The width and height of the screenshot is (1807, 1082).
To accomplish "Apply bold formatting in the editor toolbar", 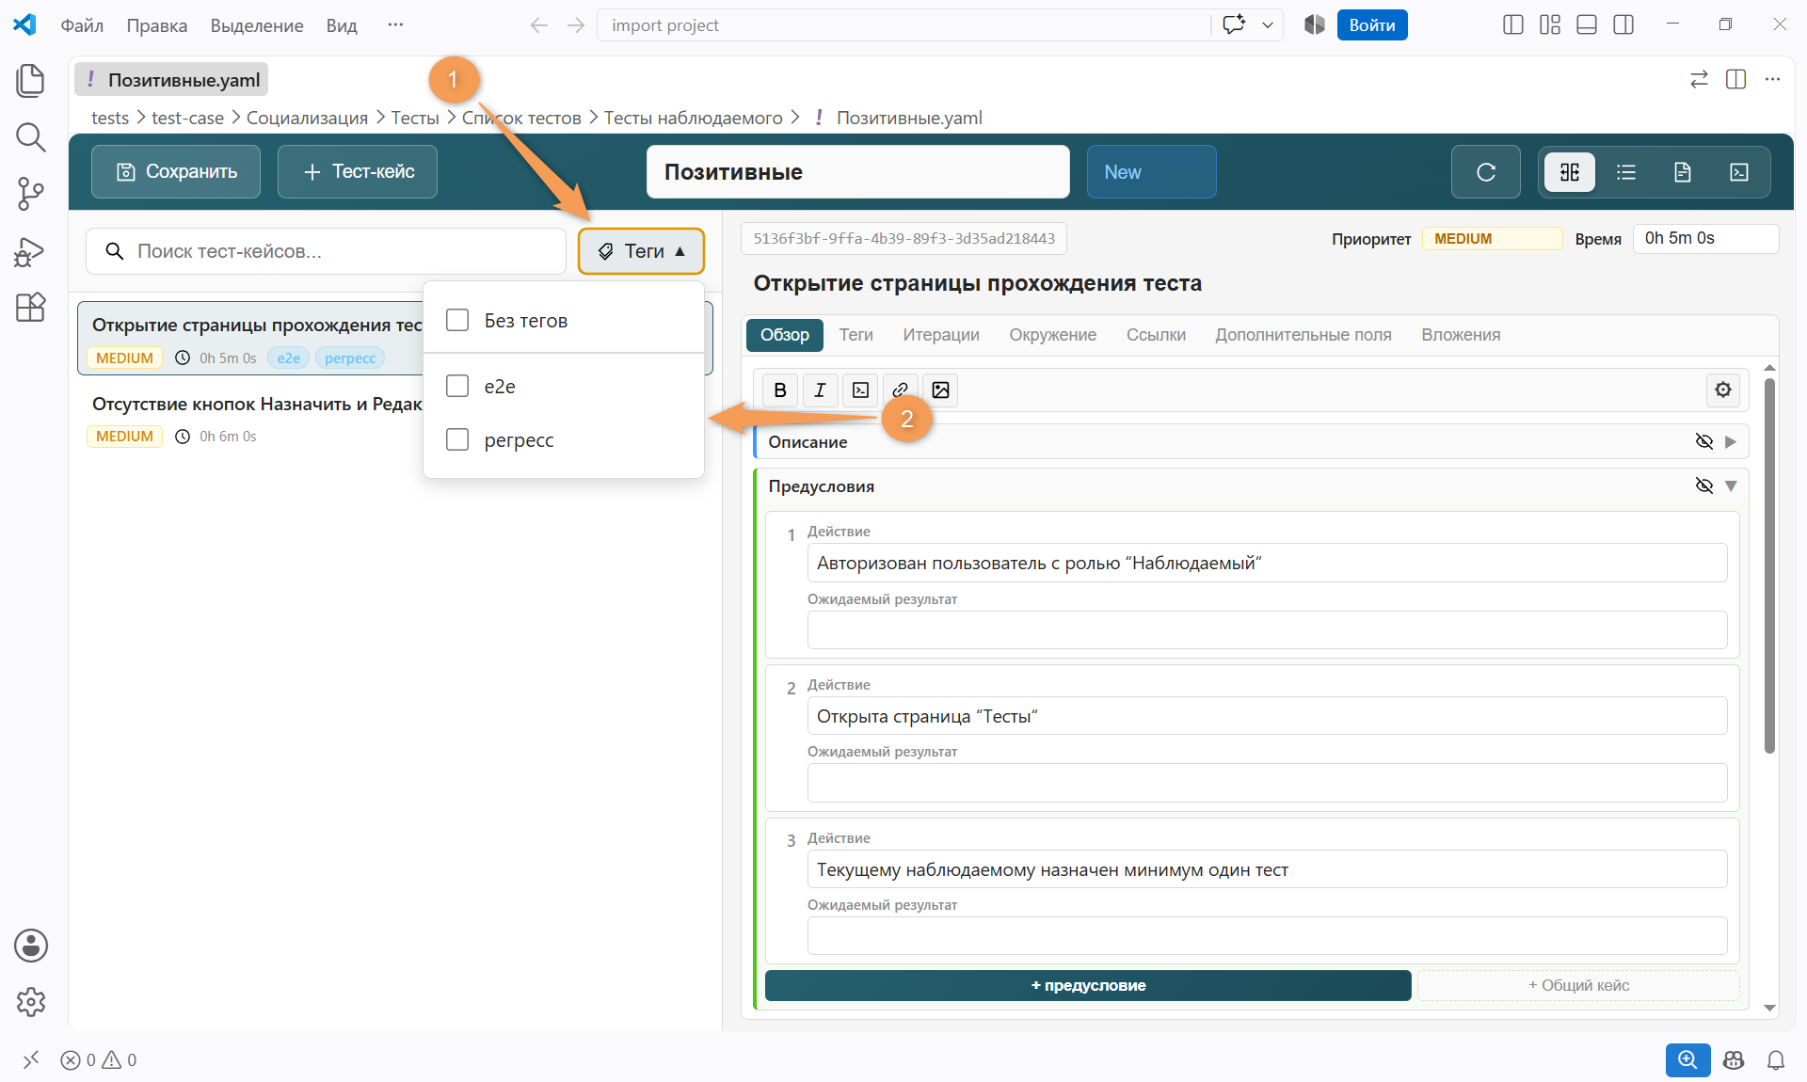I will (780, 390).
